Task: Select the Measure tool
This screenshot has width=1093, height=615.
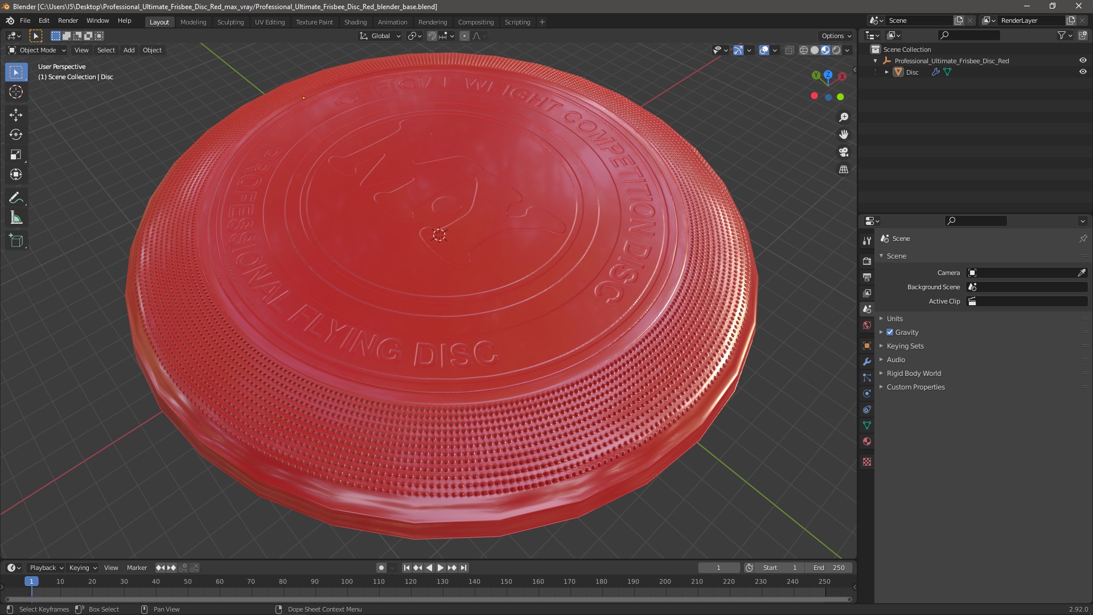Action: pyautogui.click(x=16, y=218)
